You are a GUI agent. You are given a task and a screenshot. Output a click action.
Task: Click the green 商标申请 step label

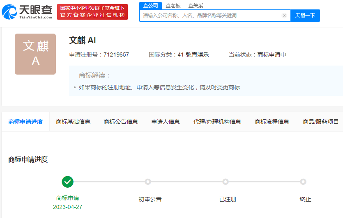point(68,198)
